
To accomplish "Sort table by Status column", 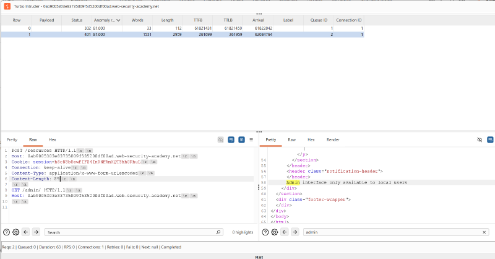I will [77, 20].
